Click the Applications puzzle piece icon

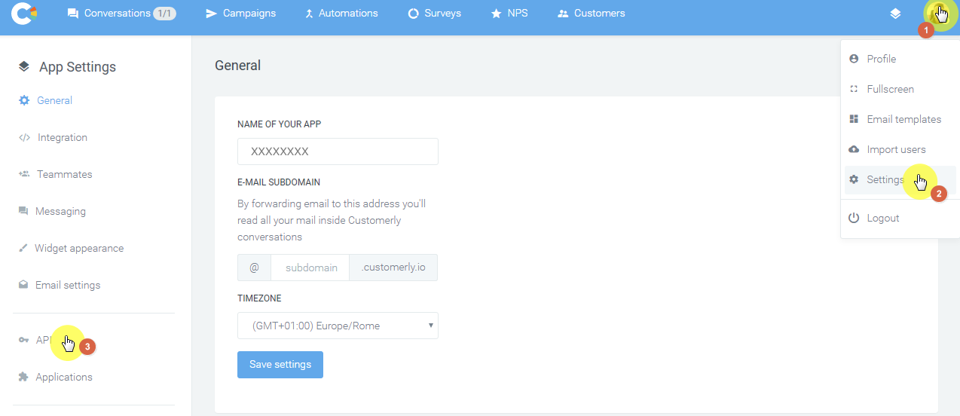point(23,377)
